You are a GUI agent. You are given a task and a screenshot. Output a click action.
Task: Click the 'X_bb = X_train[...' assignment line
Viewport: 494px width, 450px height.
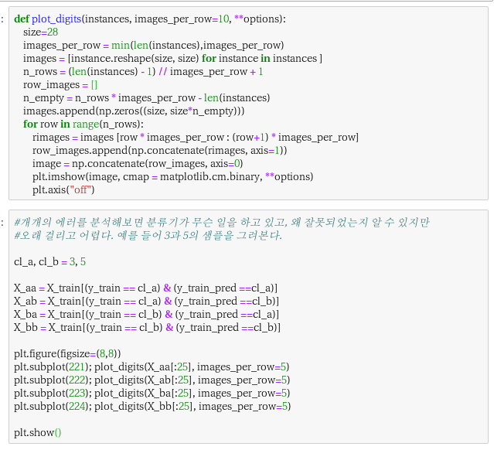coord(147,328)
